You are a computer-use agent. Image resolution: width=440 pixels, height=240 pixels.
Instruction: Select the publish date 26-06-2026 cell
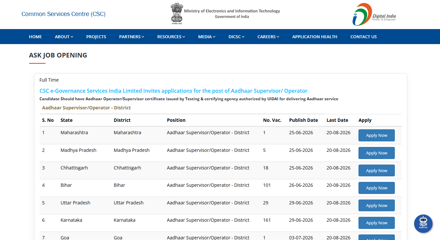click(301, 185)
